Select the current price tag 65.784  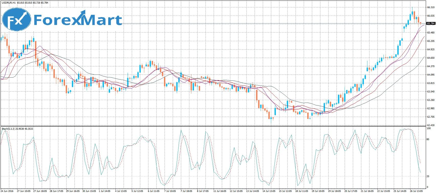coord(431,23)
